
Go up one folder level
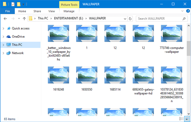coord(24,18)
